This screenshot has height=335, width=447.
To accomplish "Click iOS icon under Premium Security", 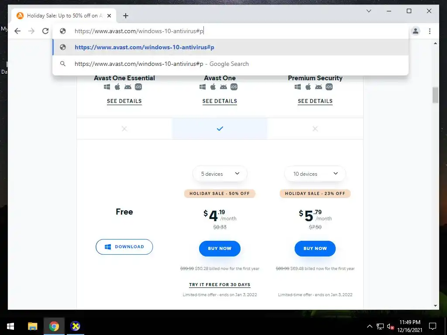I will click(329, 87).
